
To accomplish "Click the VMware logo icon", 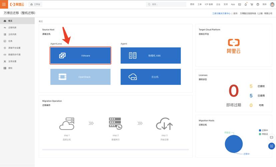I will 62,55.
